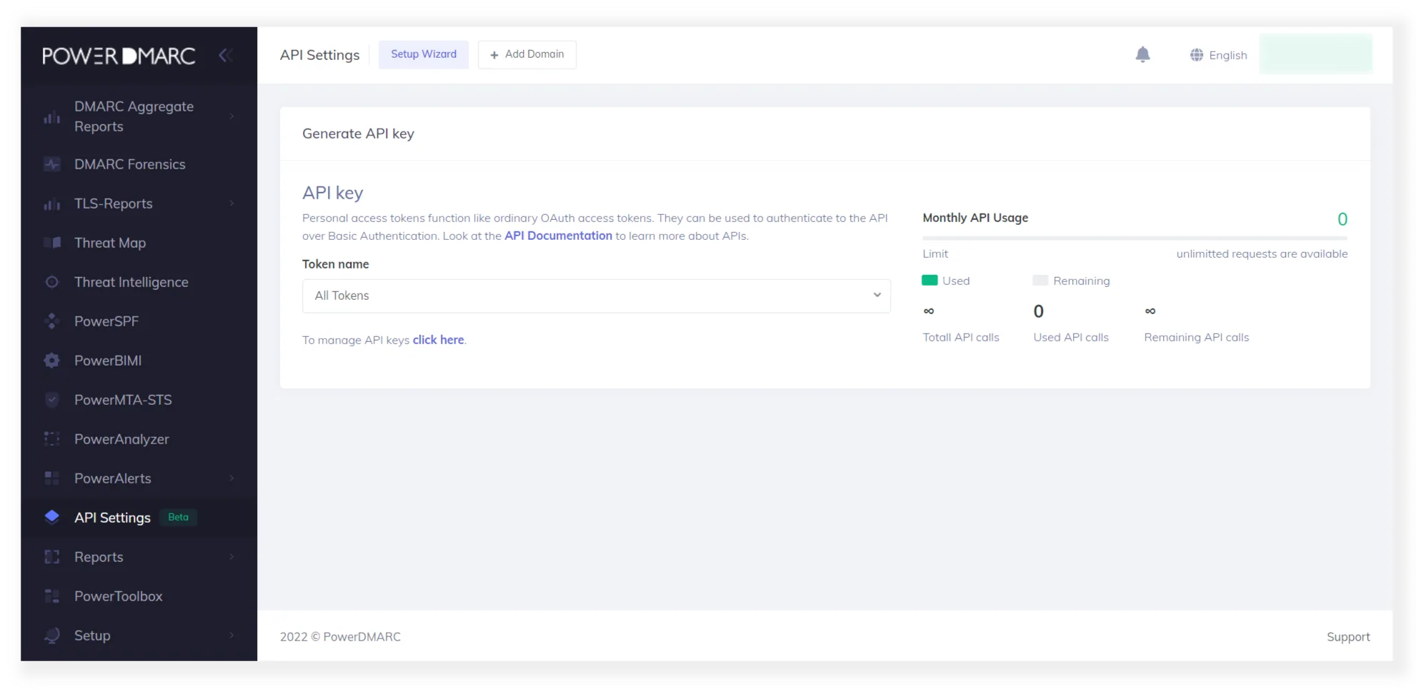This screenshot has width=1416, height=689.
Task: Click the TLS-Reports chart icon
Action: (x=51, y=203)
